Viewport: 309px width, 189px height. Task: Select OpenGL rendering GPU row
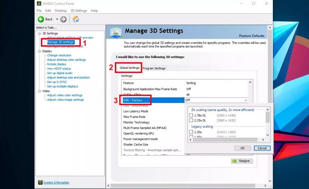(x=153, y=134)
